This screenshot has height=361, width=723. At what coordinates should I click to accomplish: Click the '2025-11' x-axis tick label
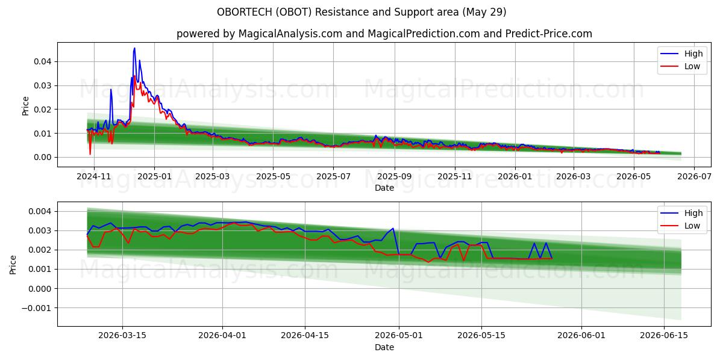(x=455, y=177)
